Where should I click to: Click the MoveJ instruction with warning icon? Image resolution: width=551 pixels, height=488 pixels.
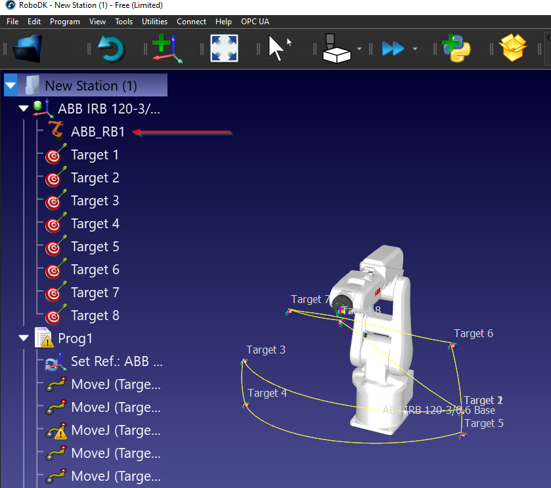point(116,430)
